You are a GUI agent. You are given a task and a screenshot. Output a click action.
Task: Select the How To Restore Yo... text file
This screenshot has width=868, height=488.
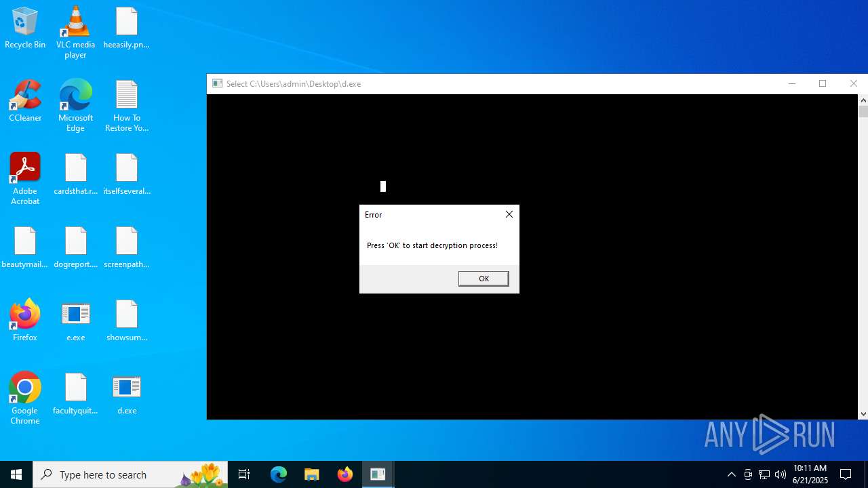[126, 106]
